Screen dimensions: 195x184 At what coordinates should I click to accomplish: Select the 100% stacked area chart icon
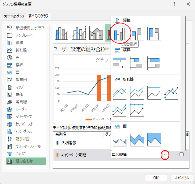tap(154, 139)
